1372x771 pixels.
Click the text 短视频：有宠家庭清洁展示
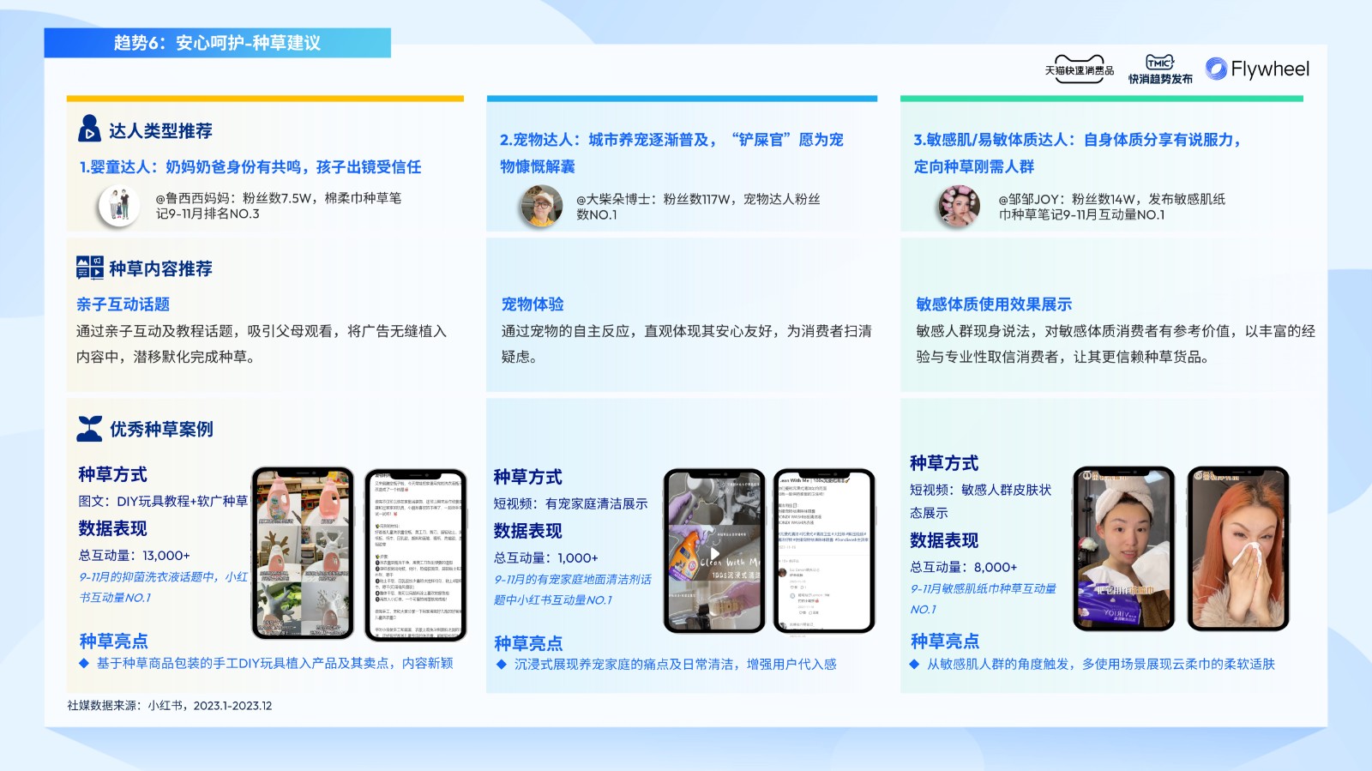570,503
